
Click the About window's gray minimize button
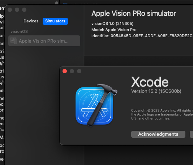[72, 71]
